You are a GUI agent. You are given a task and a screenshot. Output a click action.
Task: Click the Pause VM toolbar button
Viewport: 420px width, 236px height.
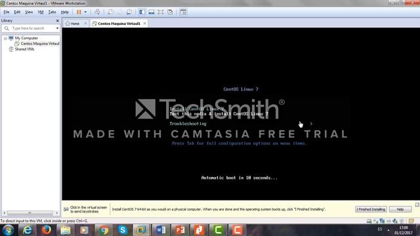tap(79, 12)
